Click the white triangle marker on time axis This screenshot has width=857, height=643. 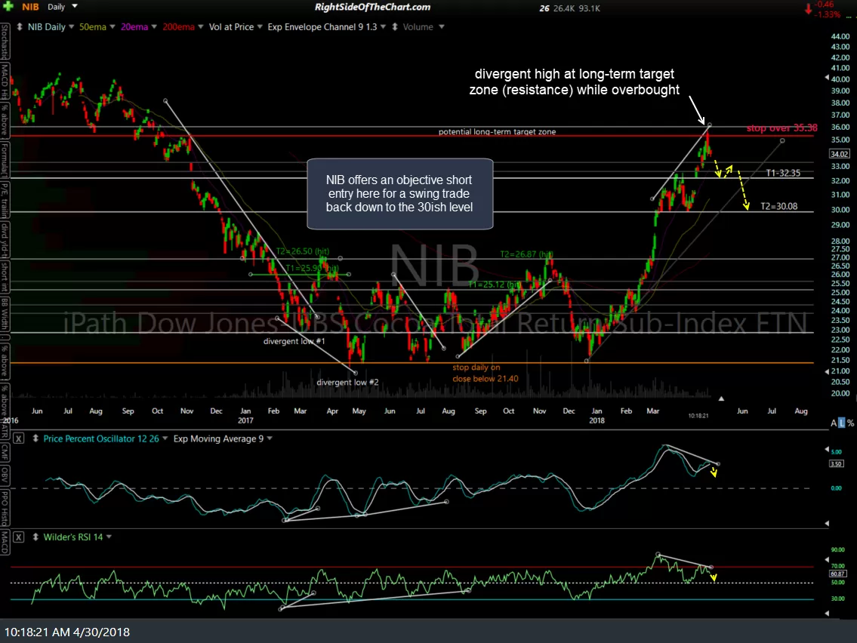tap(721, 398)
